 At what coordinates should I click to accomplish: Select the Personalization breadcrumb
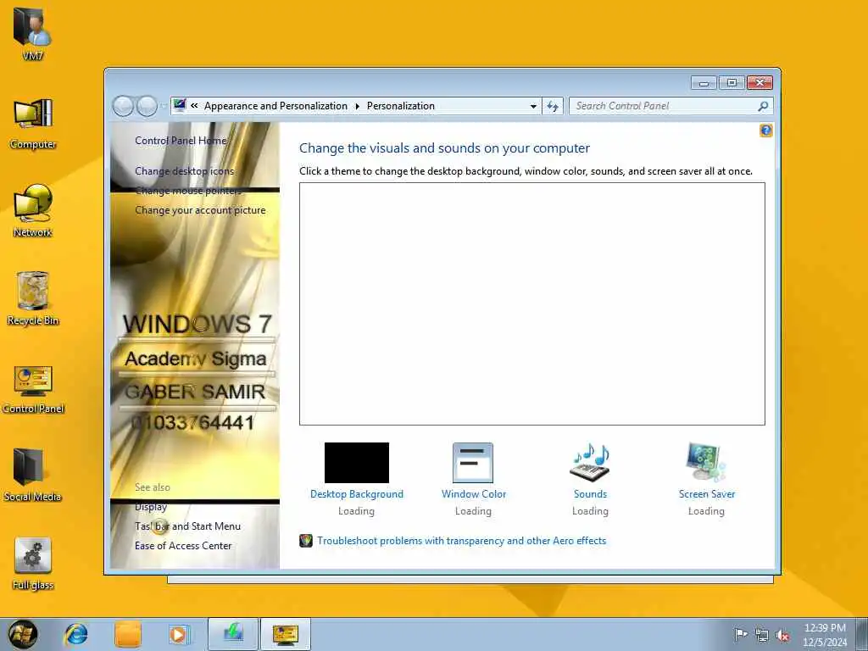pyautogui.click(x=401, y=106)
